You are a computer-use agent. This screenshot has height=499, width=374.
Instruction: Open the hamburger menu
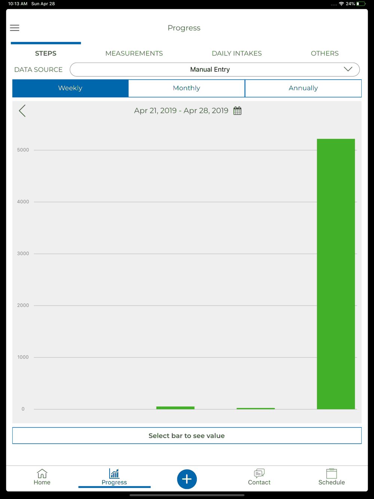15,28
